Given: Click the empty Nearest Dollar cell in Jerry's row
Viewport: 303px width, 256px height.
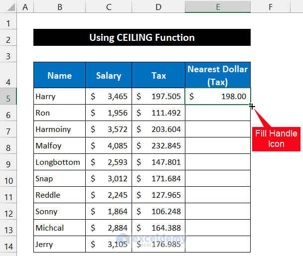Looking at the screenshot, I should [218, 244].
